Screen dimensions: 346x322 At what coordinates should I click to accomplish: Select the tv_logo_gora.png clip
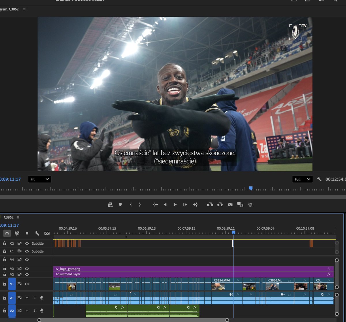click(x=193, y=269)
